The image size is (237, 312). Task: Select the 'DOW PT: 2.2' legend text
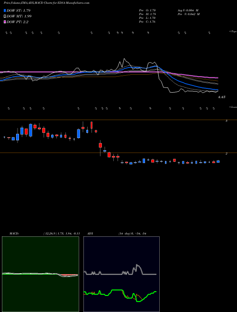coord(18,22)
